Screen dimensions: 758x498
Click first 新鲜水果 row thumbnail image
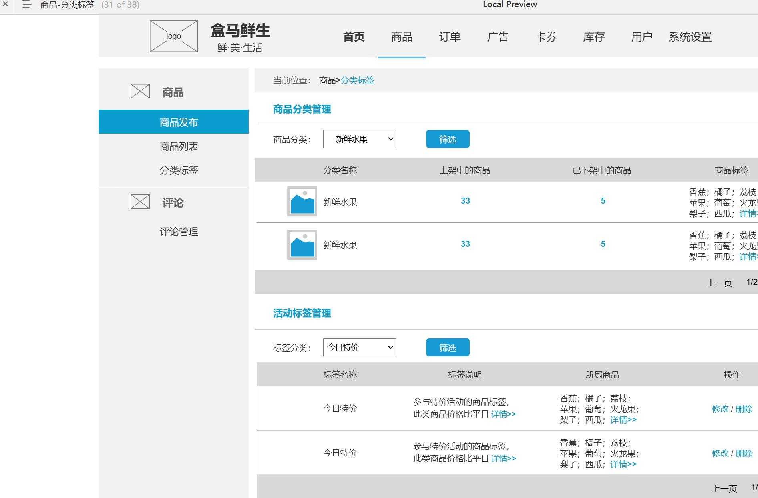302,201
